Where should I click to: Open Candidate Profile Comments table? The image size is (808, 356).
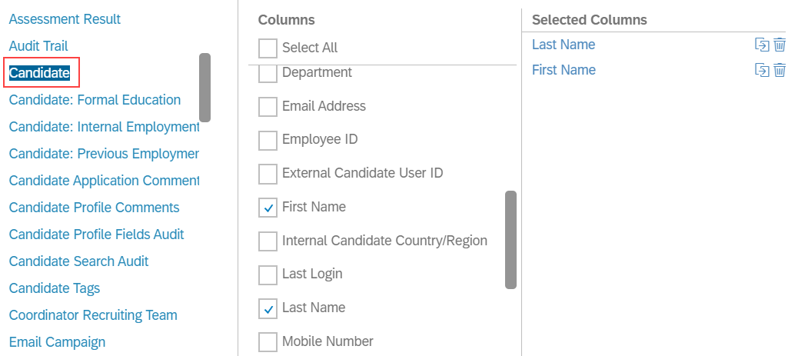pyautogui.click(x=95, y=208)
